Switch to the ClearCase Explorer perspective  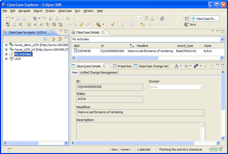point(204,19)
